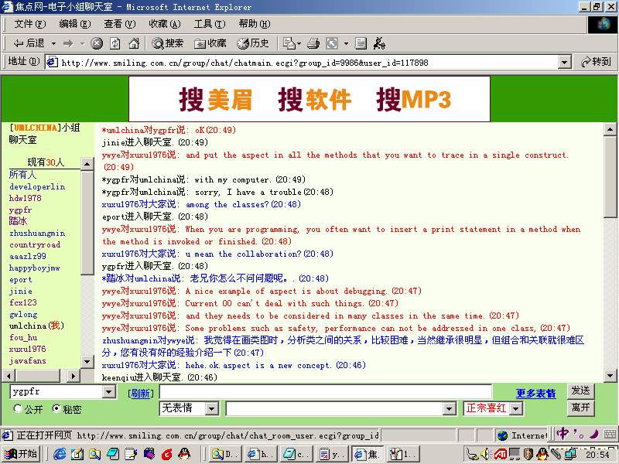Click the volume speaker icon in the system tray
Screen dimensions: 619x464
click(x=485, y=454)
